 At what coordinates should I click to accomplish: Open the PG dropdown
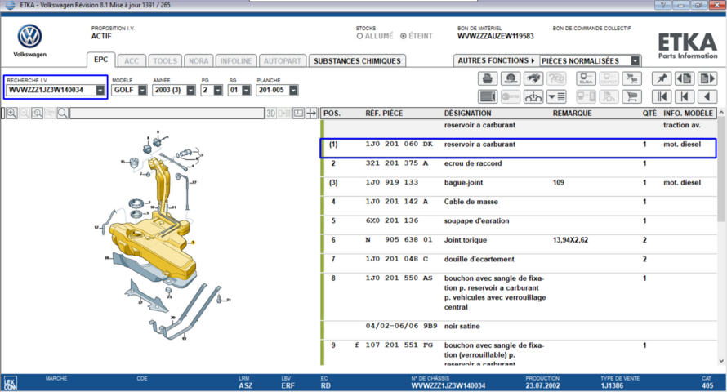tap(218, 90)
